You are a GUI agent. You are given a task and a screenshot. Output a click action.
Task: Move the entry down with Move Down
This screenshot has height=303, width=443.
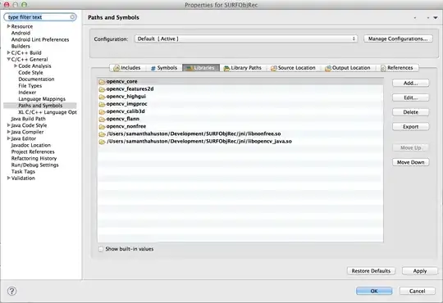pyautogui.click(x=410, y=162)
